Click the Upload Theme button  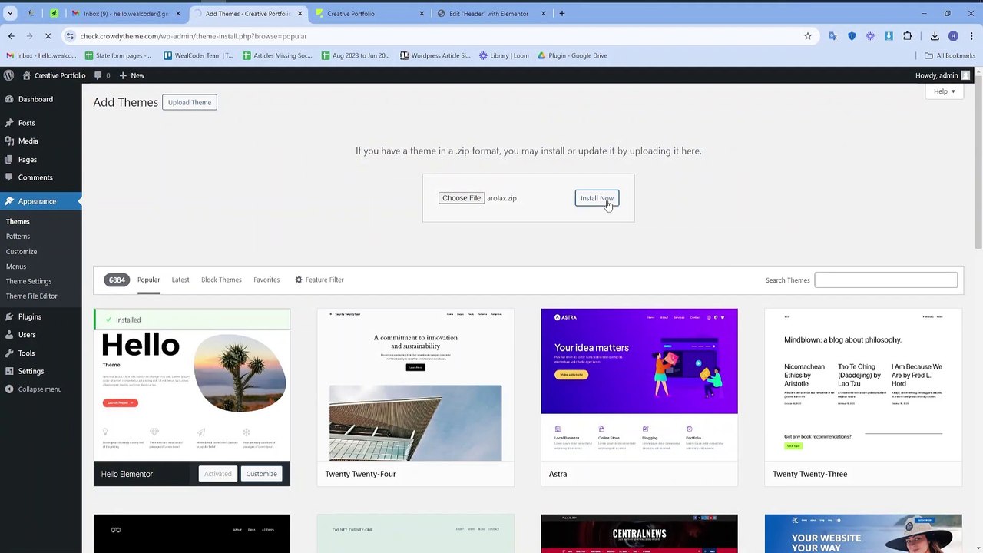(x=190, y=102)
